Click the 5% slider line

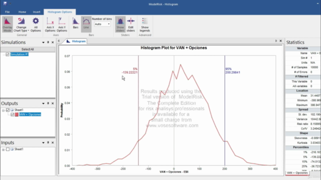(x=138, y=110)
